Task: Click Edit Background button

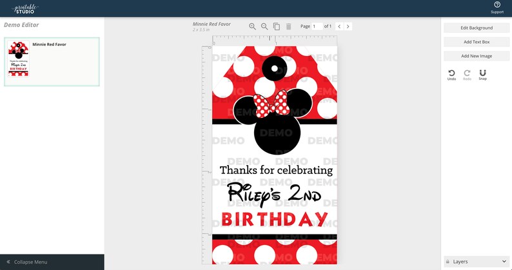Action: 477,28
